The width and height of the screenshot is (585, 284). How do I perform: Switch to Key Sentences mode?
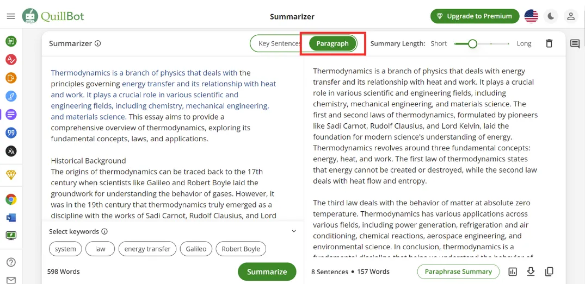279,43
